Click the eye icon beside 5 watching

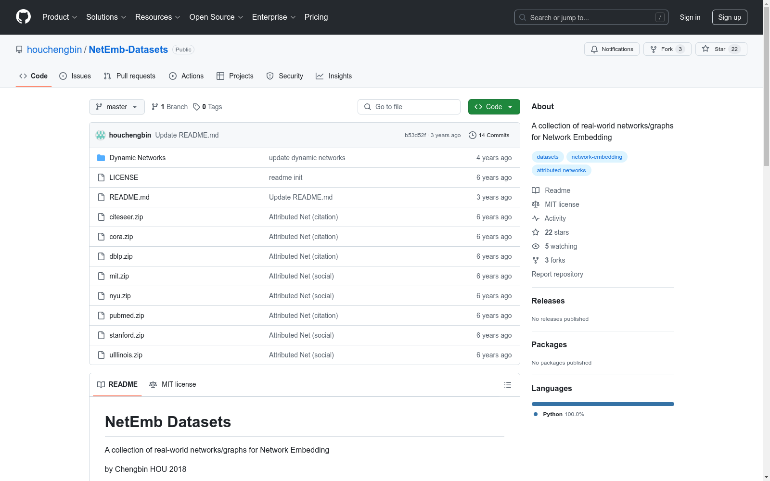[x=536, y=246]
